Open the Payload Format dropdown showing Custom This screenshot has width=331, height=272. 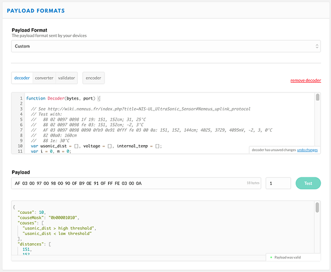tap(166, 46)
